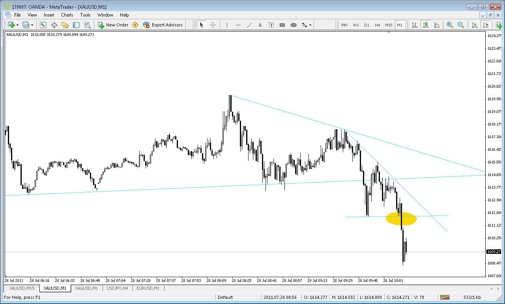Click the yellow ellipse on chart
The width and height of the screenshot is (505, 304).
tap(401, 219)
